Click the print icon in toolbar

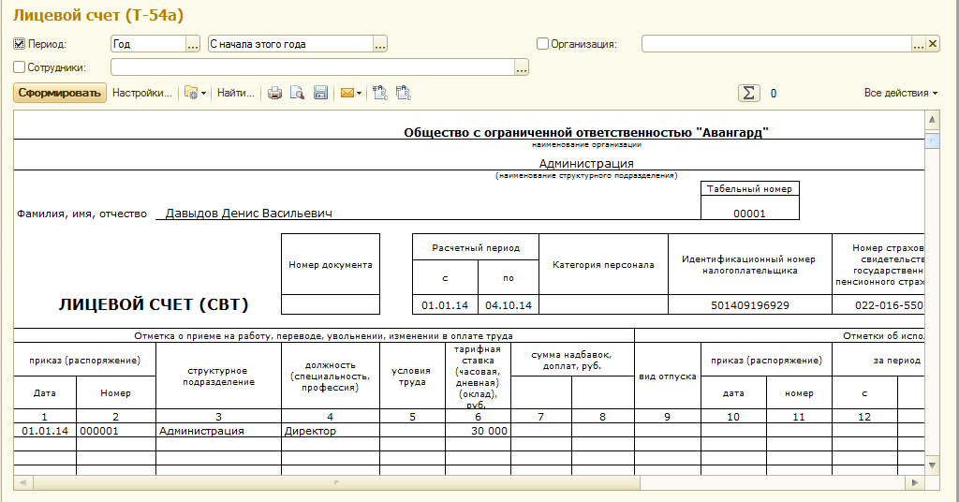275,93
